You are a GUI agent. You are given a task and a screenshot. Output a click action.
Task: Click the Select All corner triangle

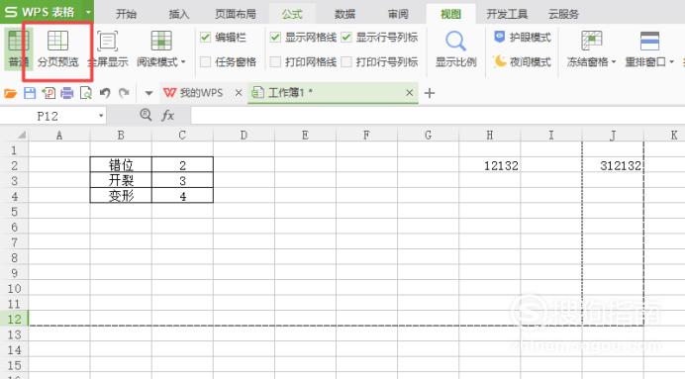click(21, 136)
